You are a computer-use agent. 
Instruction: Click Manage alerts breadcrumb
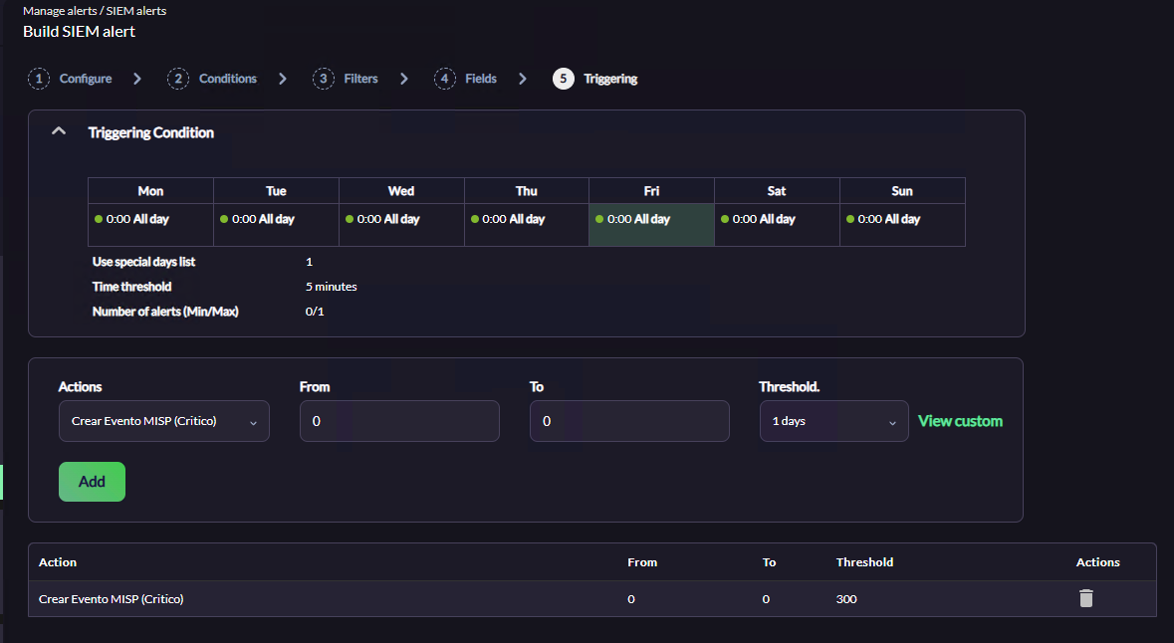60,11
